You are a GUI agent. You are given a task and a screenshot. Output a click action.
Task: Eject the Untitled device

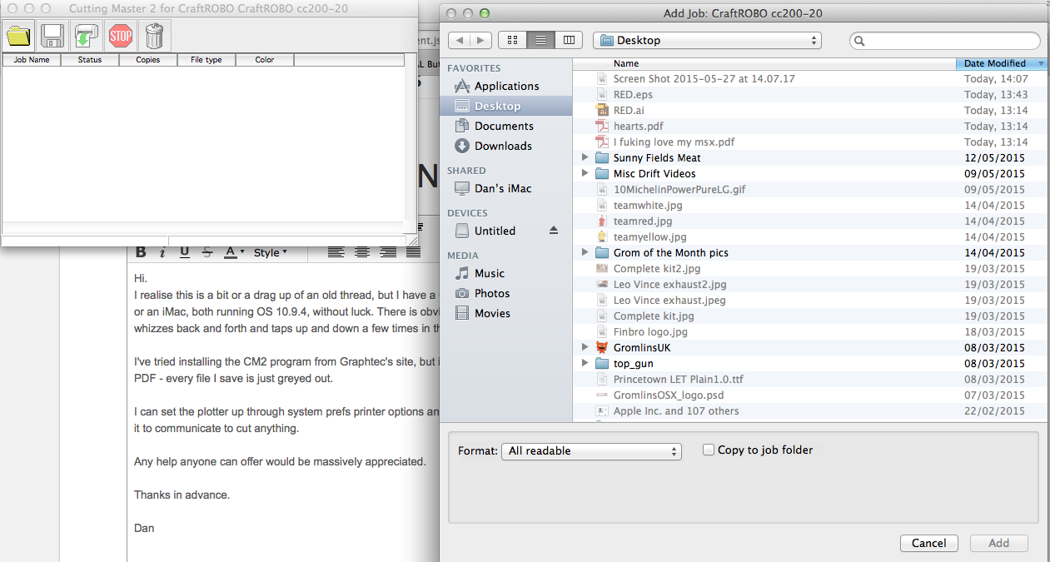tap(555, 231)
